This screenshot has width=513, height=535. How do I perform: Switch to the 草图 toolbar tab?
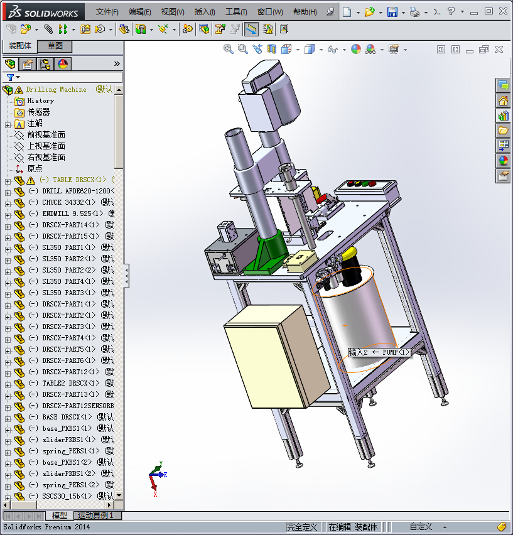point(55,46)
